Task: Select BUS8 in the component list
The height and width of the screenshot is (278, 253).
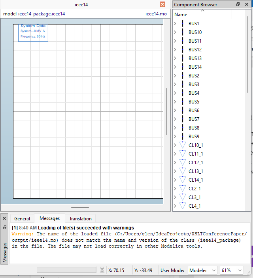Action: 194,128
